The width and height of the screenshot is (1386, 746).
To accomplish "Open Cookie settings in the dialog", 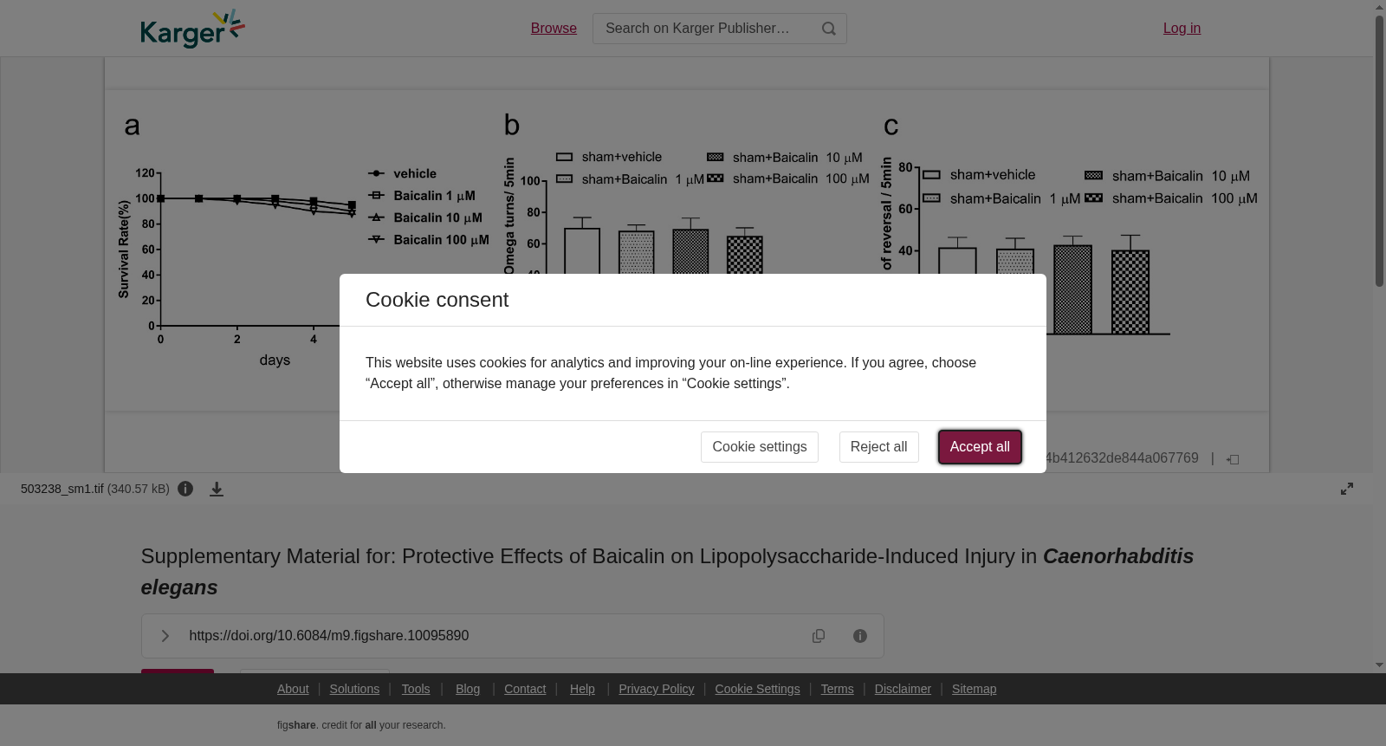I will pos(760,447).
